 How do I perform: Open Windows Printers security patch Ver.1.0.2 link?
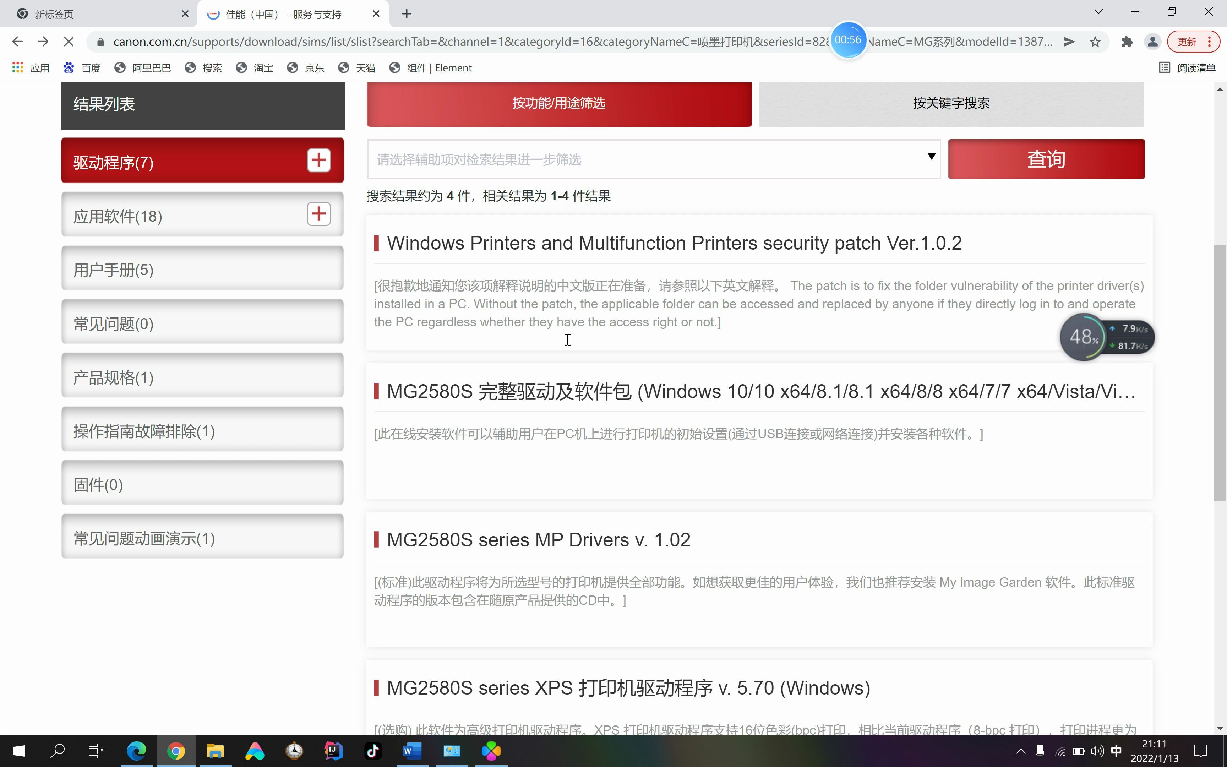coord(674,243)
